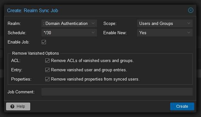Click the ACL label
The width and height of the screenshot is (201, 117).
coord(16,61)
